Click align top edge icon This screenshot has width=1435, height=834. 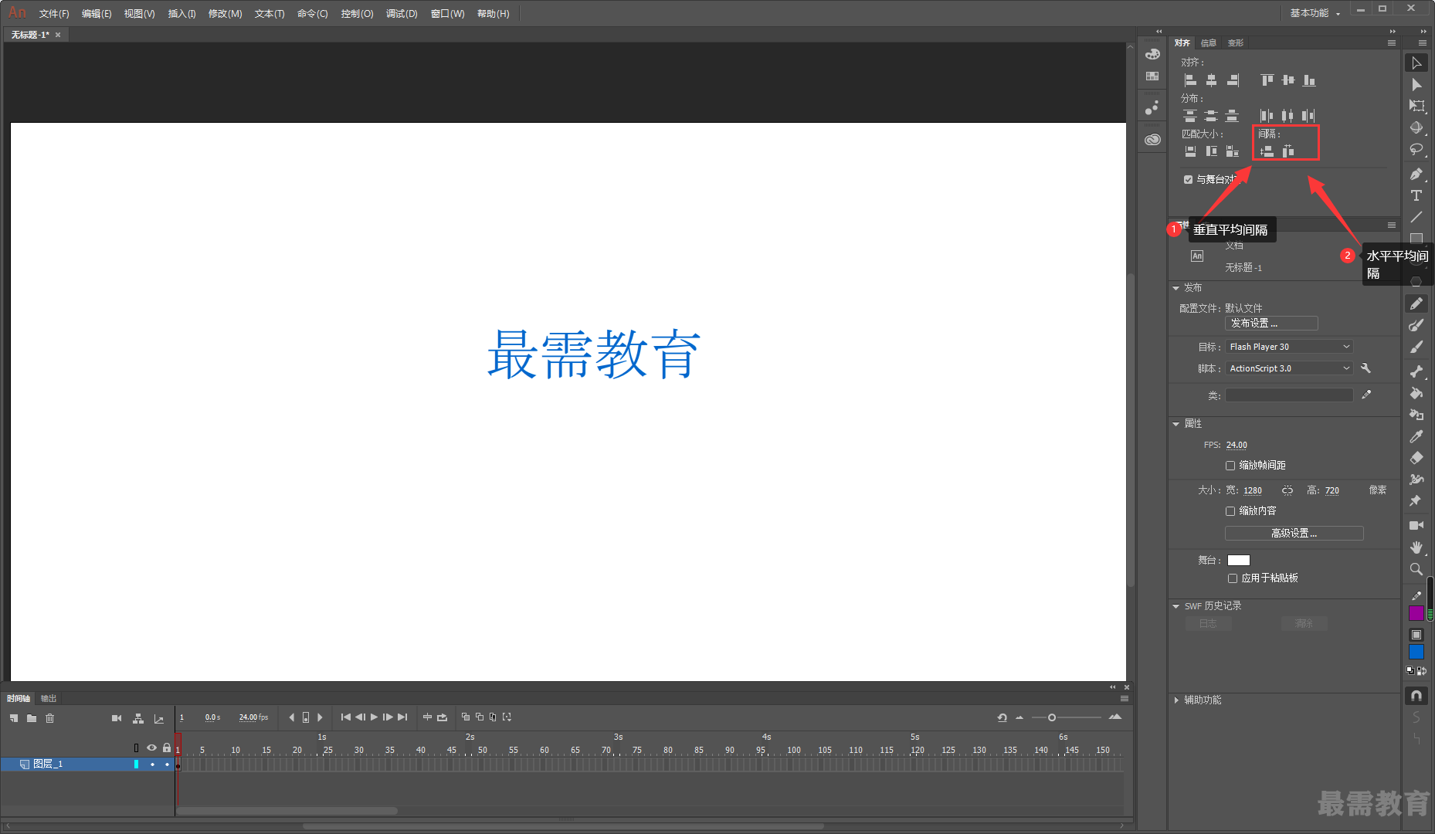[x=1267, y=80]
